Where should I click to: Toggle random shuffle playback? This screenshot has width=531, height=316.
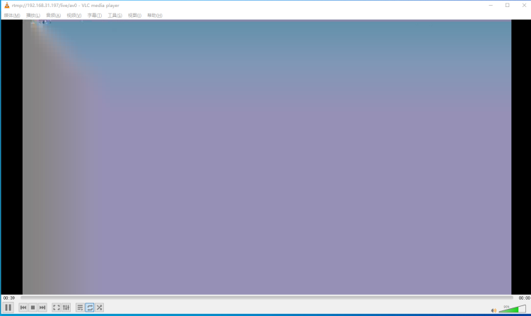(x=99, y=308)
